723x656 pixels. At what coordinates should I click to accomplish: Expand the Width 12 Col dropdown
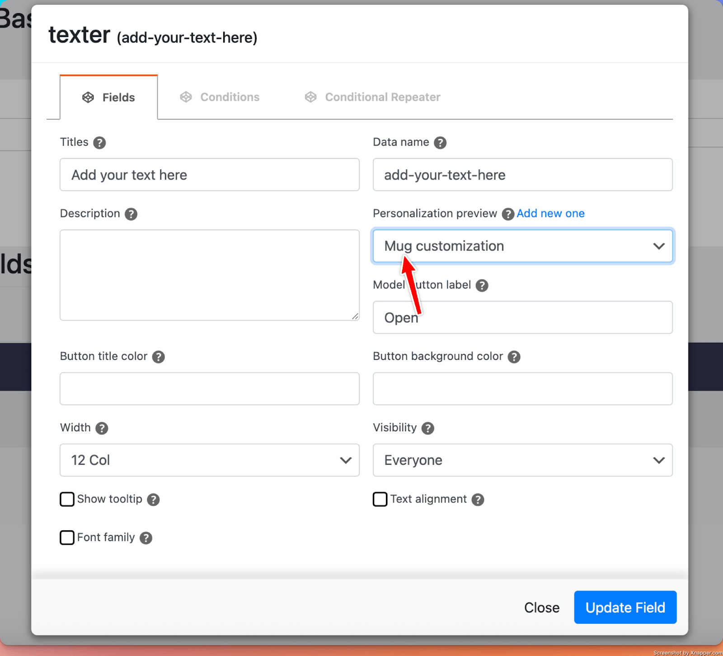click(x=209, y=460)
